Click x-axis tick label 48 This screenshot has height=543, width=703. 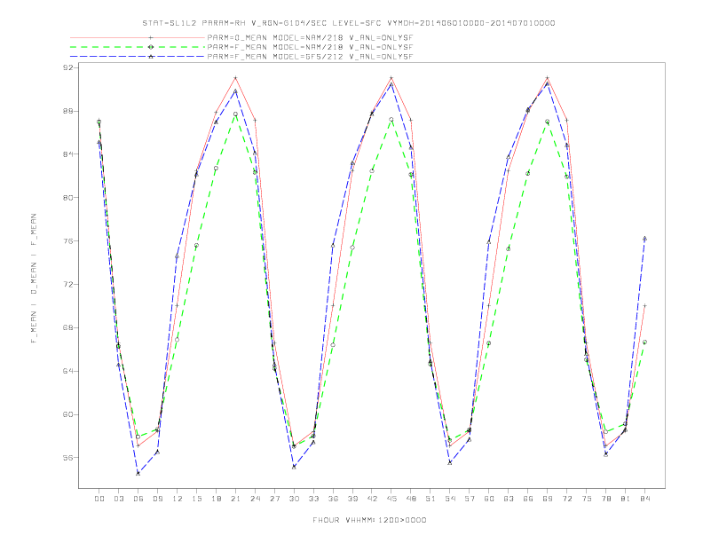(411, 499)
